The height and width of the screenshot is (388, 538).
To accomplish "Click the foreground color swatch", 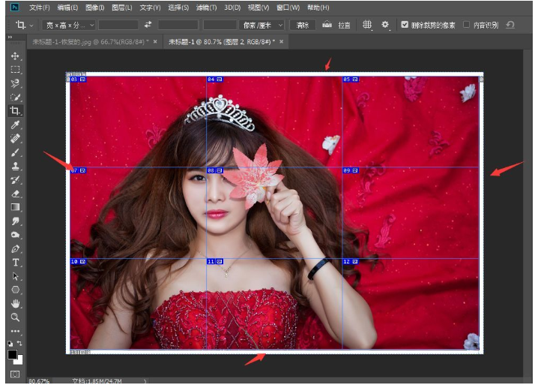I will (13, 354).
